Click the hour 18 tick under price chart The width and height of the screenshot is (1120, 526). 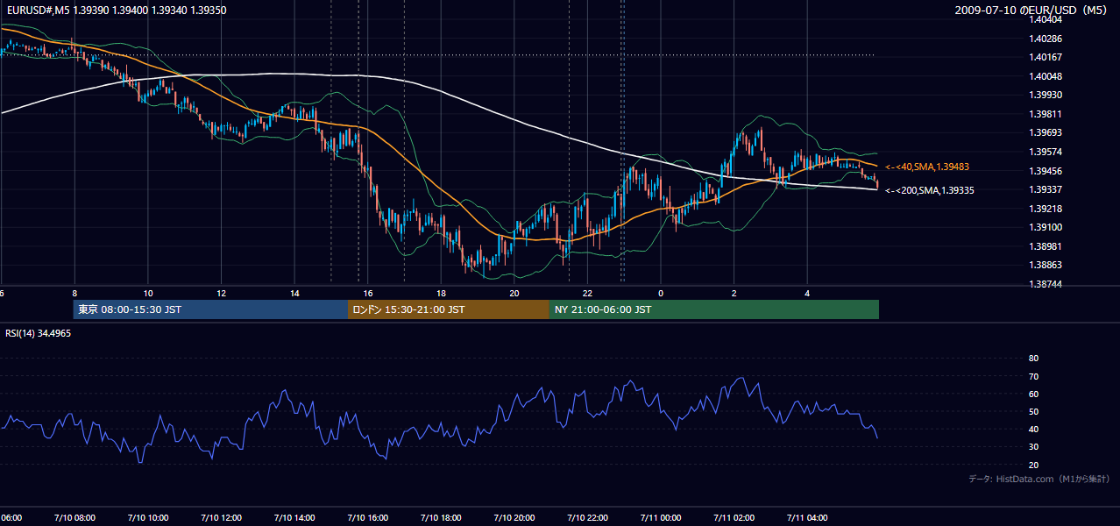pyautogui.click(x=441, y=294)
